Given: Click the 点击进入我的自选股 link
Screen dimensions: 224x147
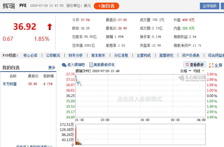Looking at the screenshot, I should (34, 146).
